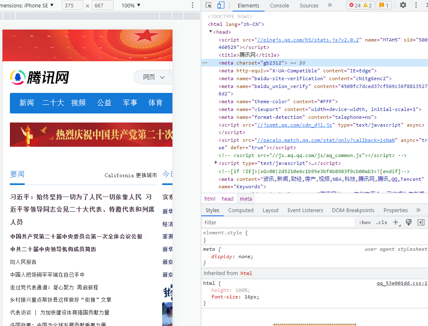This screenshot has height=326, width=428.
Task: Click the height 667 input field
Action: 102,5
